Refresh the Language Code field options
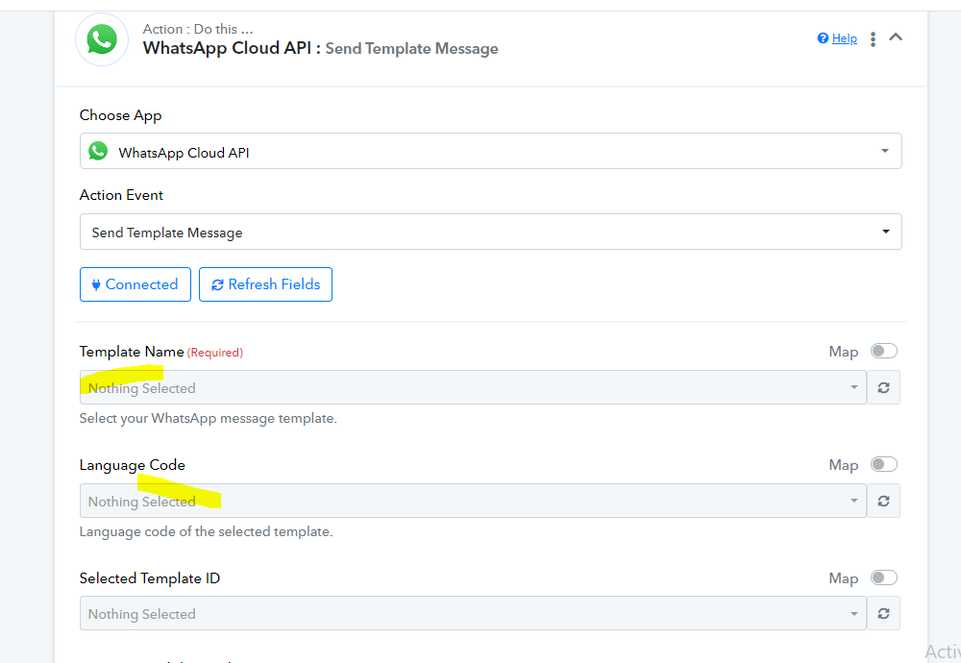The width and height of the screenshot is (961, 663). click(883, 501)
